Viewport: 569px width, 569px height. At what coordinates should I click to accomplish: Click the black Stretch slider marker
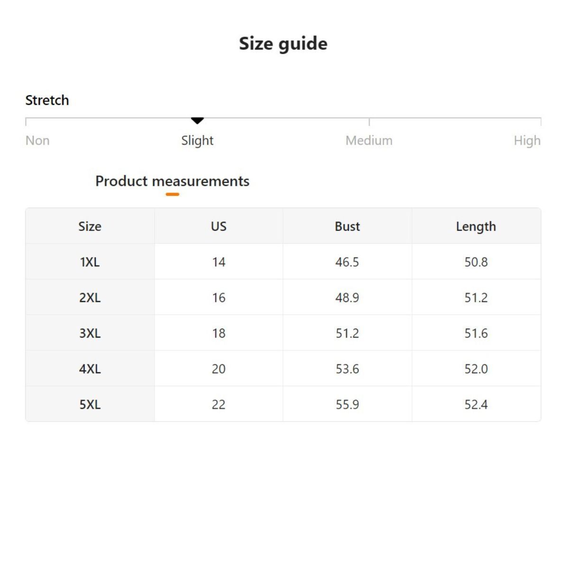tap(197, 120)
